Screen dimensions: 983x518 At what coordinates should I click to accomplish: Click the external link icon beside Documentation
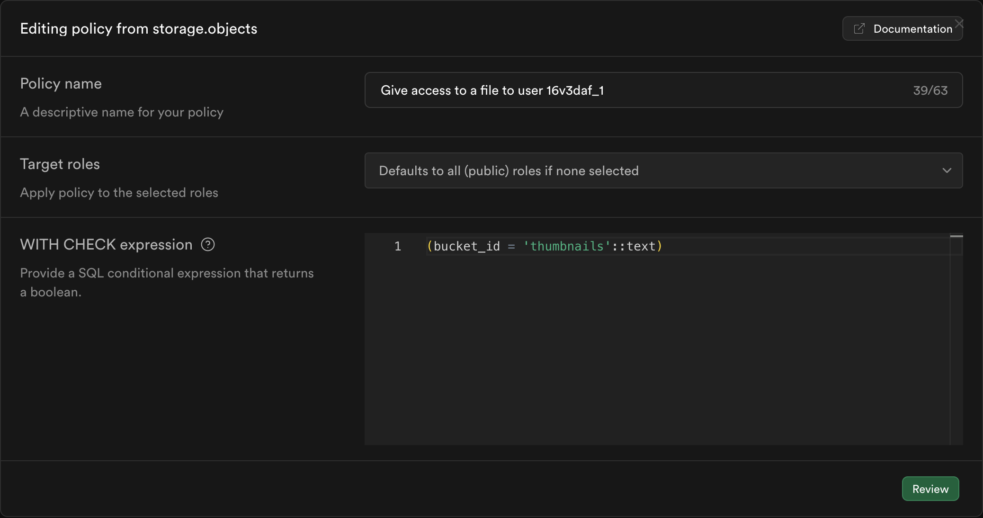[859, 29]
